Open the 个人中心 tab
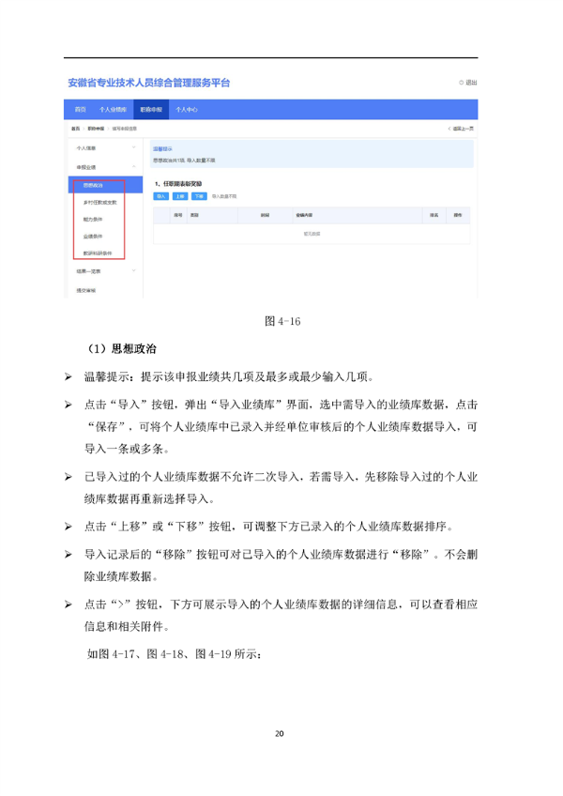The image size is (563, 796). tap(187, 110)
